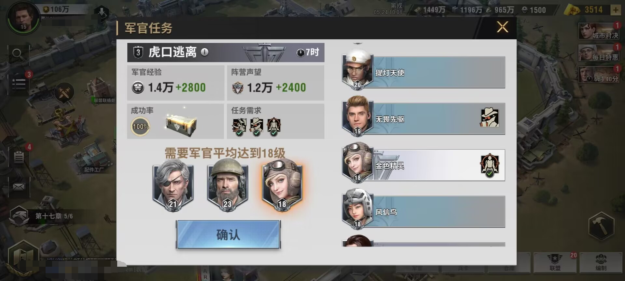Remove the level 21 eyepatch officer slot
Viewport: 625px width, 281px height.
pos(173,185)
